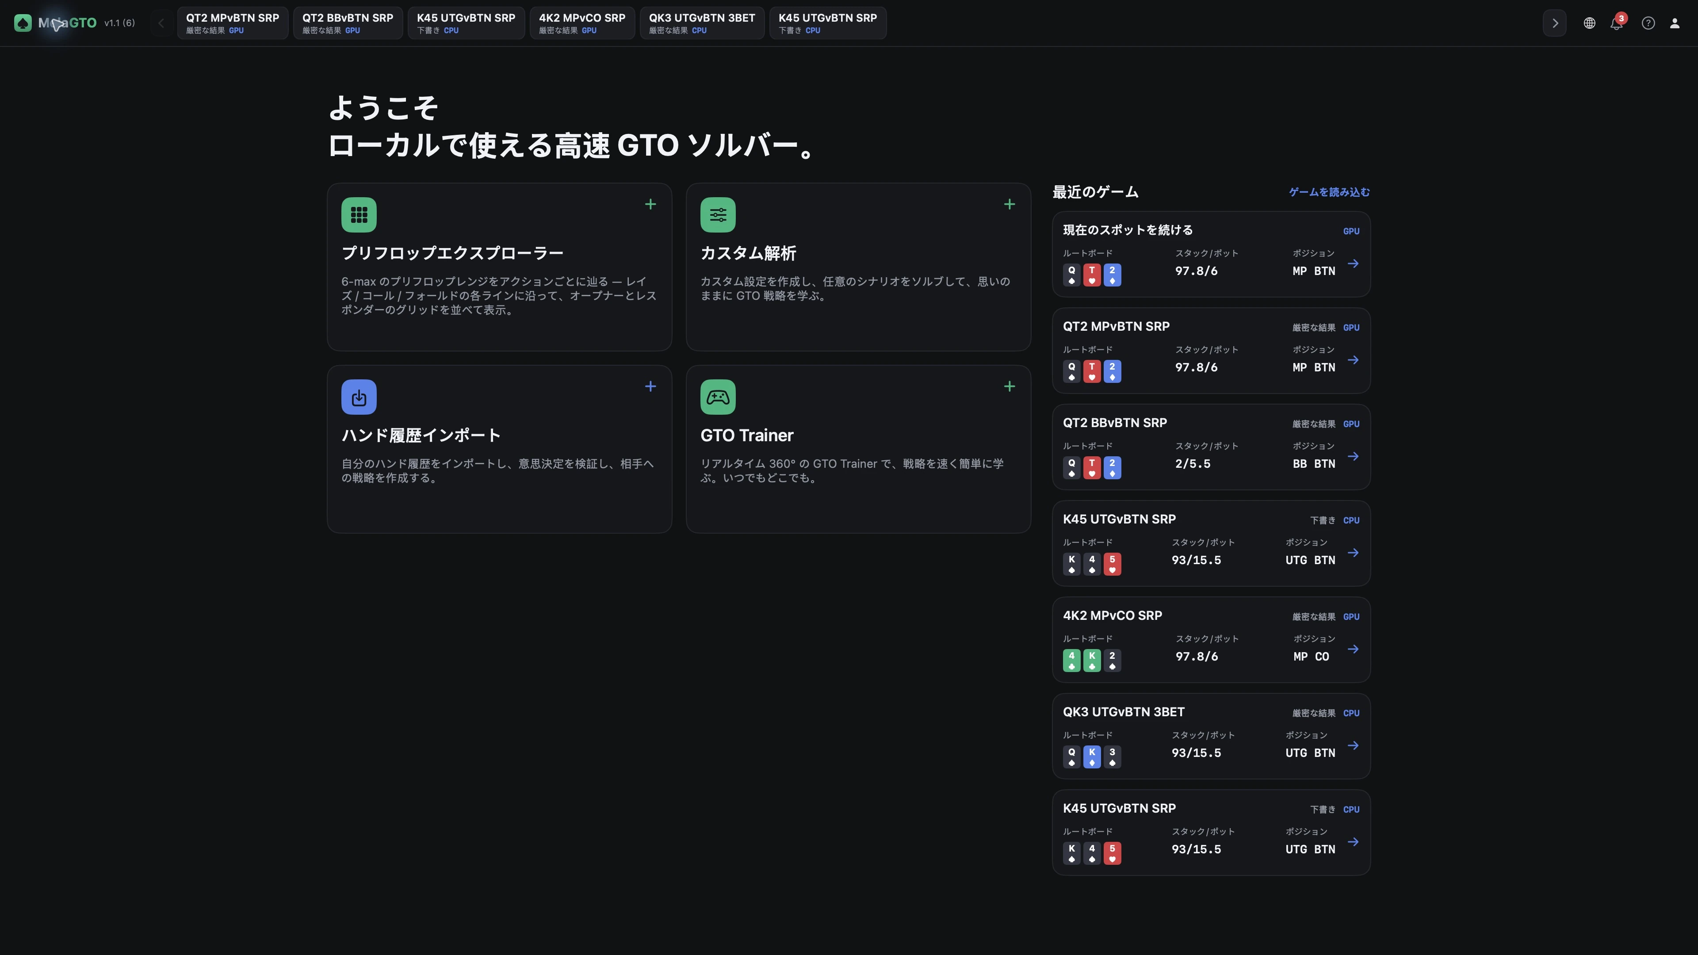The width and height of the screenshot is (1698, 955).
Task: Switch to 4K2 MPvCO SRP tab
Action: (x=582, y=23)
